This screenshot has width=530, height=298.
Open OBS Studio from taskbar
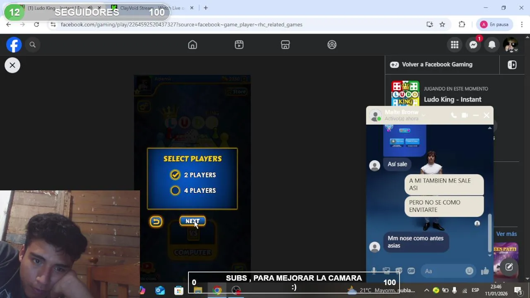pos(236,291)
